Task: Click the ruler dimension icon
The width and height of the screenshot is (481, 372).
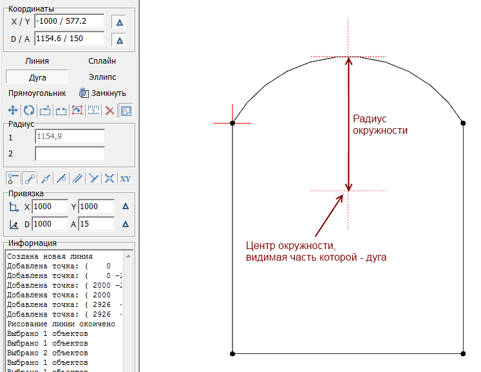Action: 93,111
